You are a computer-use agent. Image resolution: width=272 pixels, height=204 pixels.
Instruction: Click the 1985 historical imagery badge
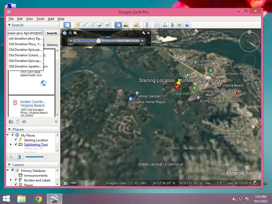(73, 183)
